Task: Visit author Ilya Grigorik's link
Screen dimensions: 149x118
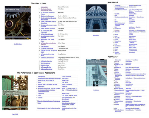Action: pos(65,79)
